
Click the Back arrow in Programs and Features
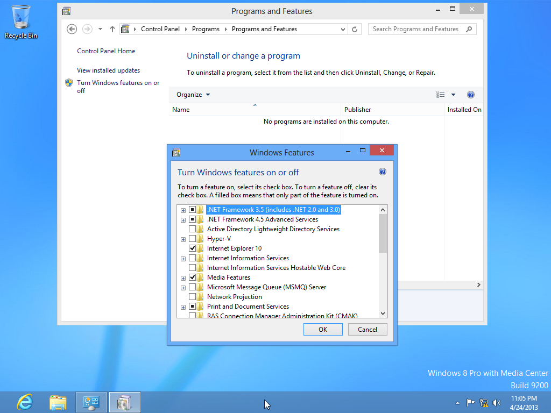(72, 29)
